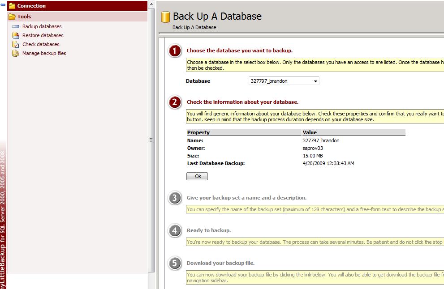Click the Manage backup files icon
This screenshot has width=444, height=289.
[x=16, y=53]
